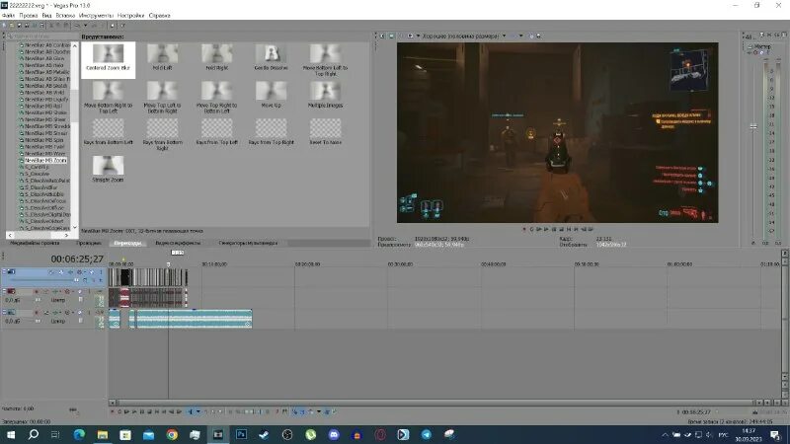This screenshot has height=444, width=790.
Task: Select NewBlue AB Glow in transitions tree
Action: 44,58
